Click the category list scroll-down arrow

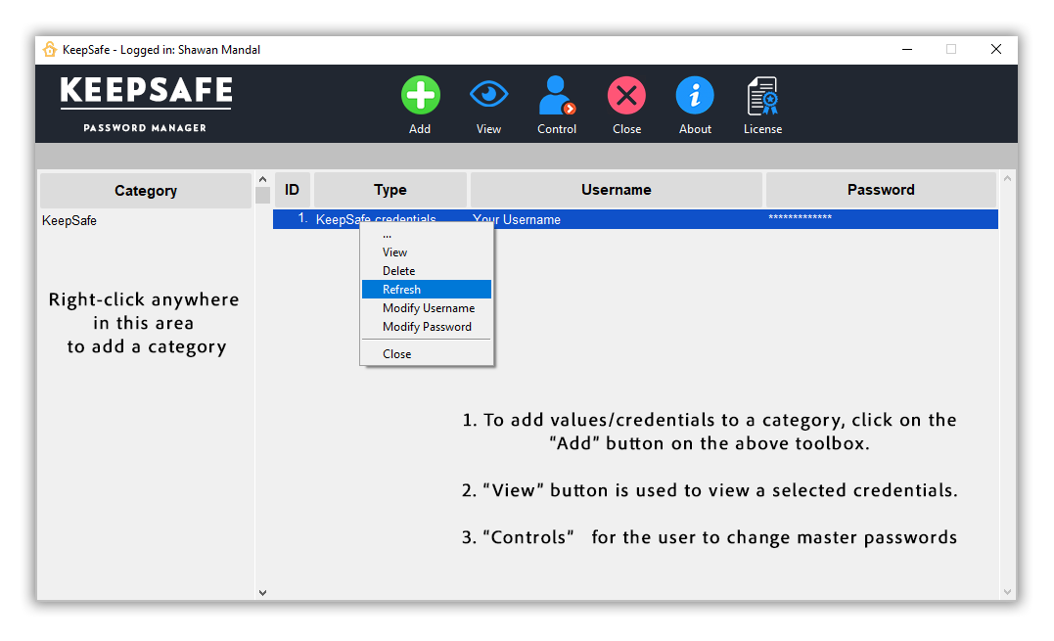263,593
